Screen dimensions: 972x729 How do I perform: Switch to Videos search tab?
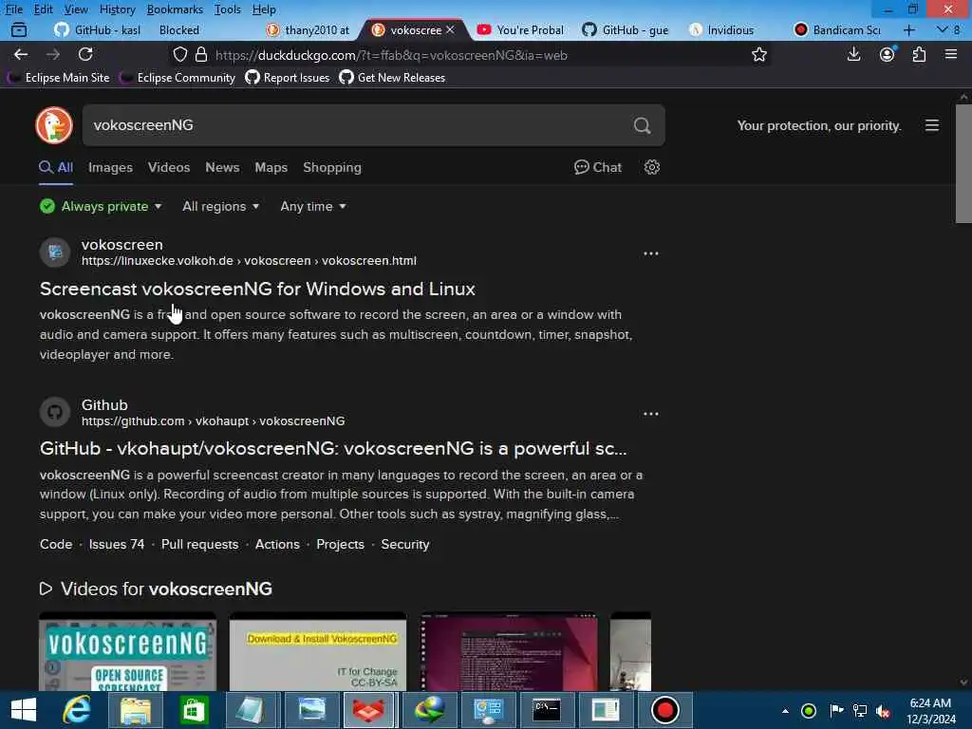point(169,167)
